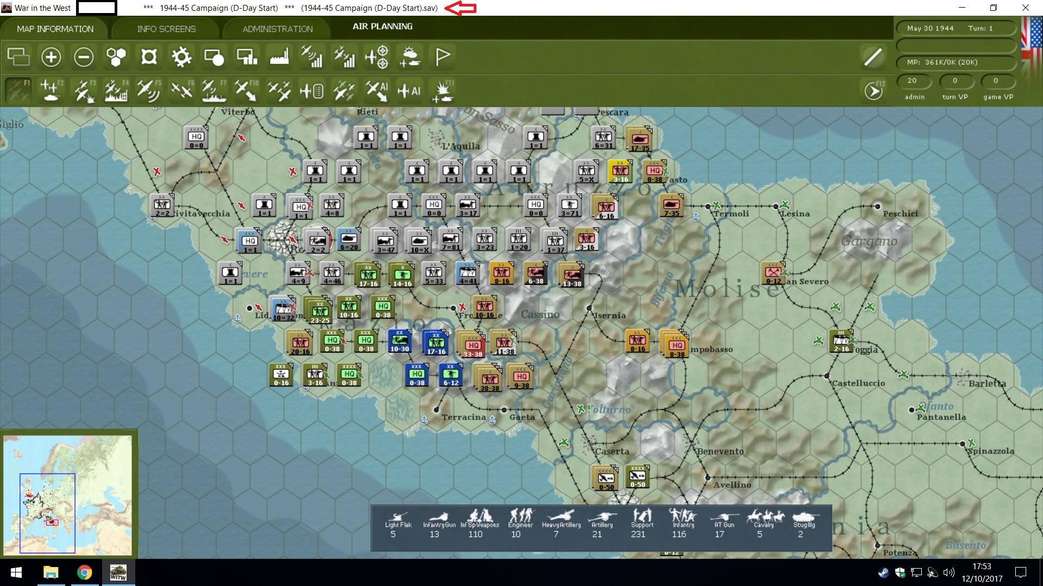
Task: Click the War in the West taskbar icon
Action: (118, 572)
